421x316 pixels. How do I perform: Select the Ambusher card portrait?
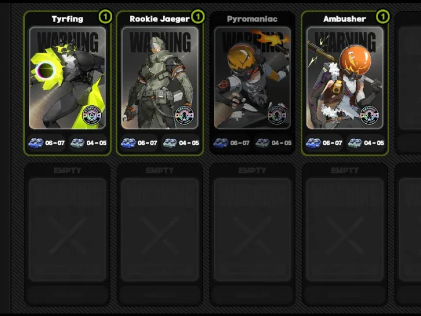tap(345, 78)
